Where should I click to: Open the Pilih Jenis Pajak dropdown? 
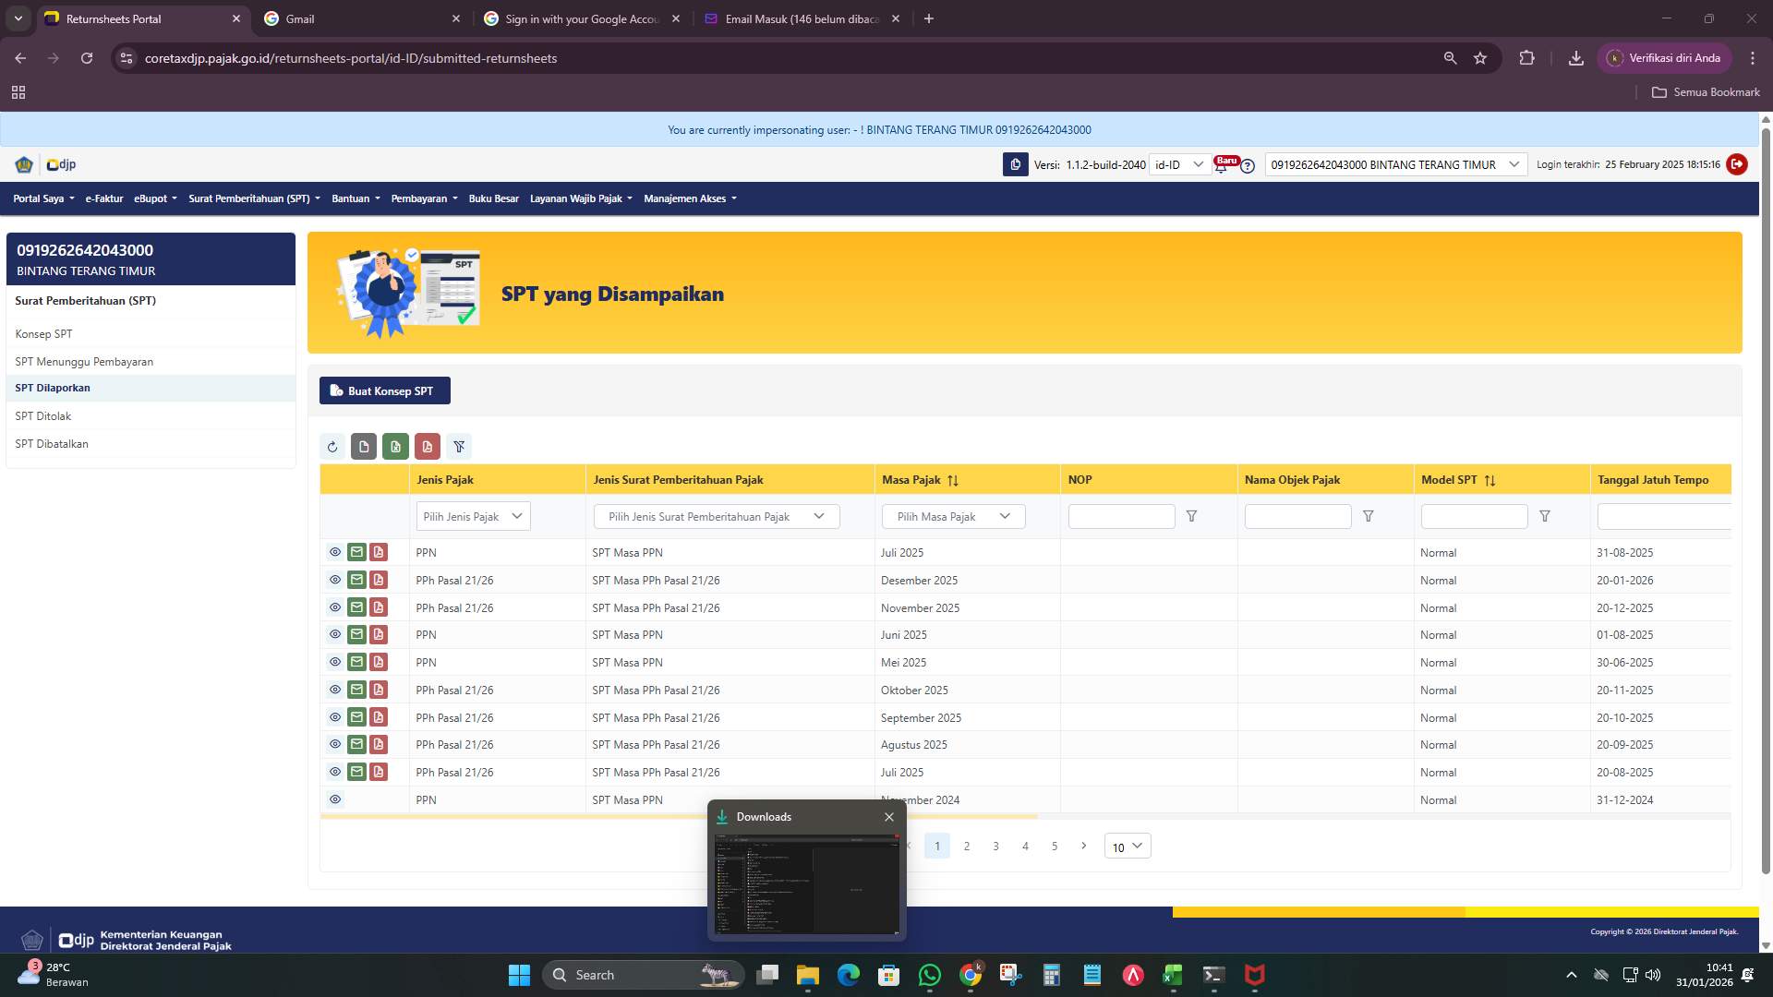pyautogui.click(x=472, y=516)
